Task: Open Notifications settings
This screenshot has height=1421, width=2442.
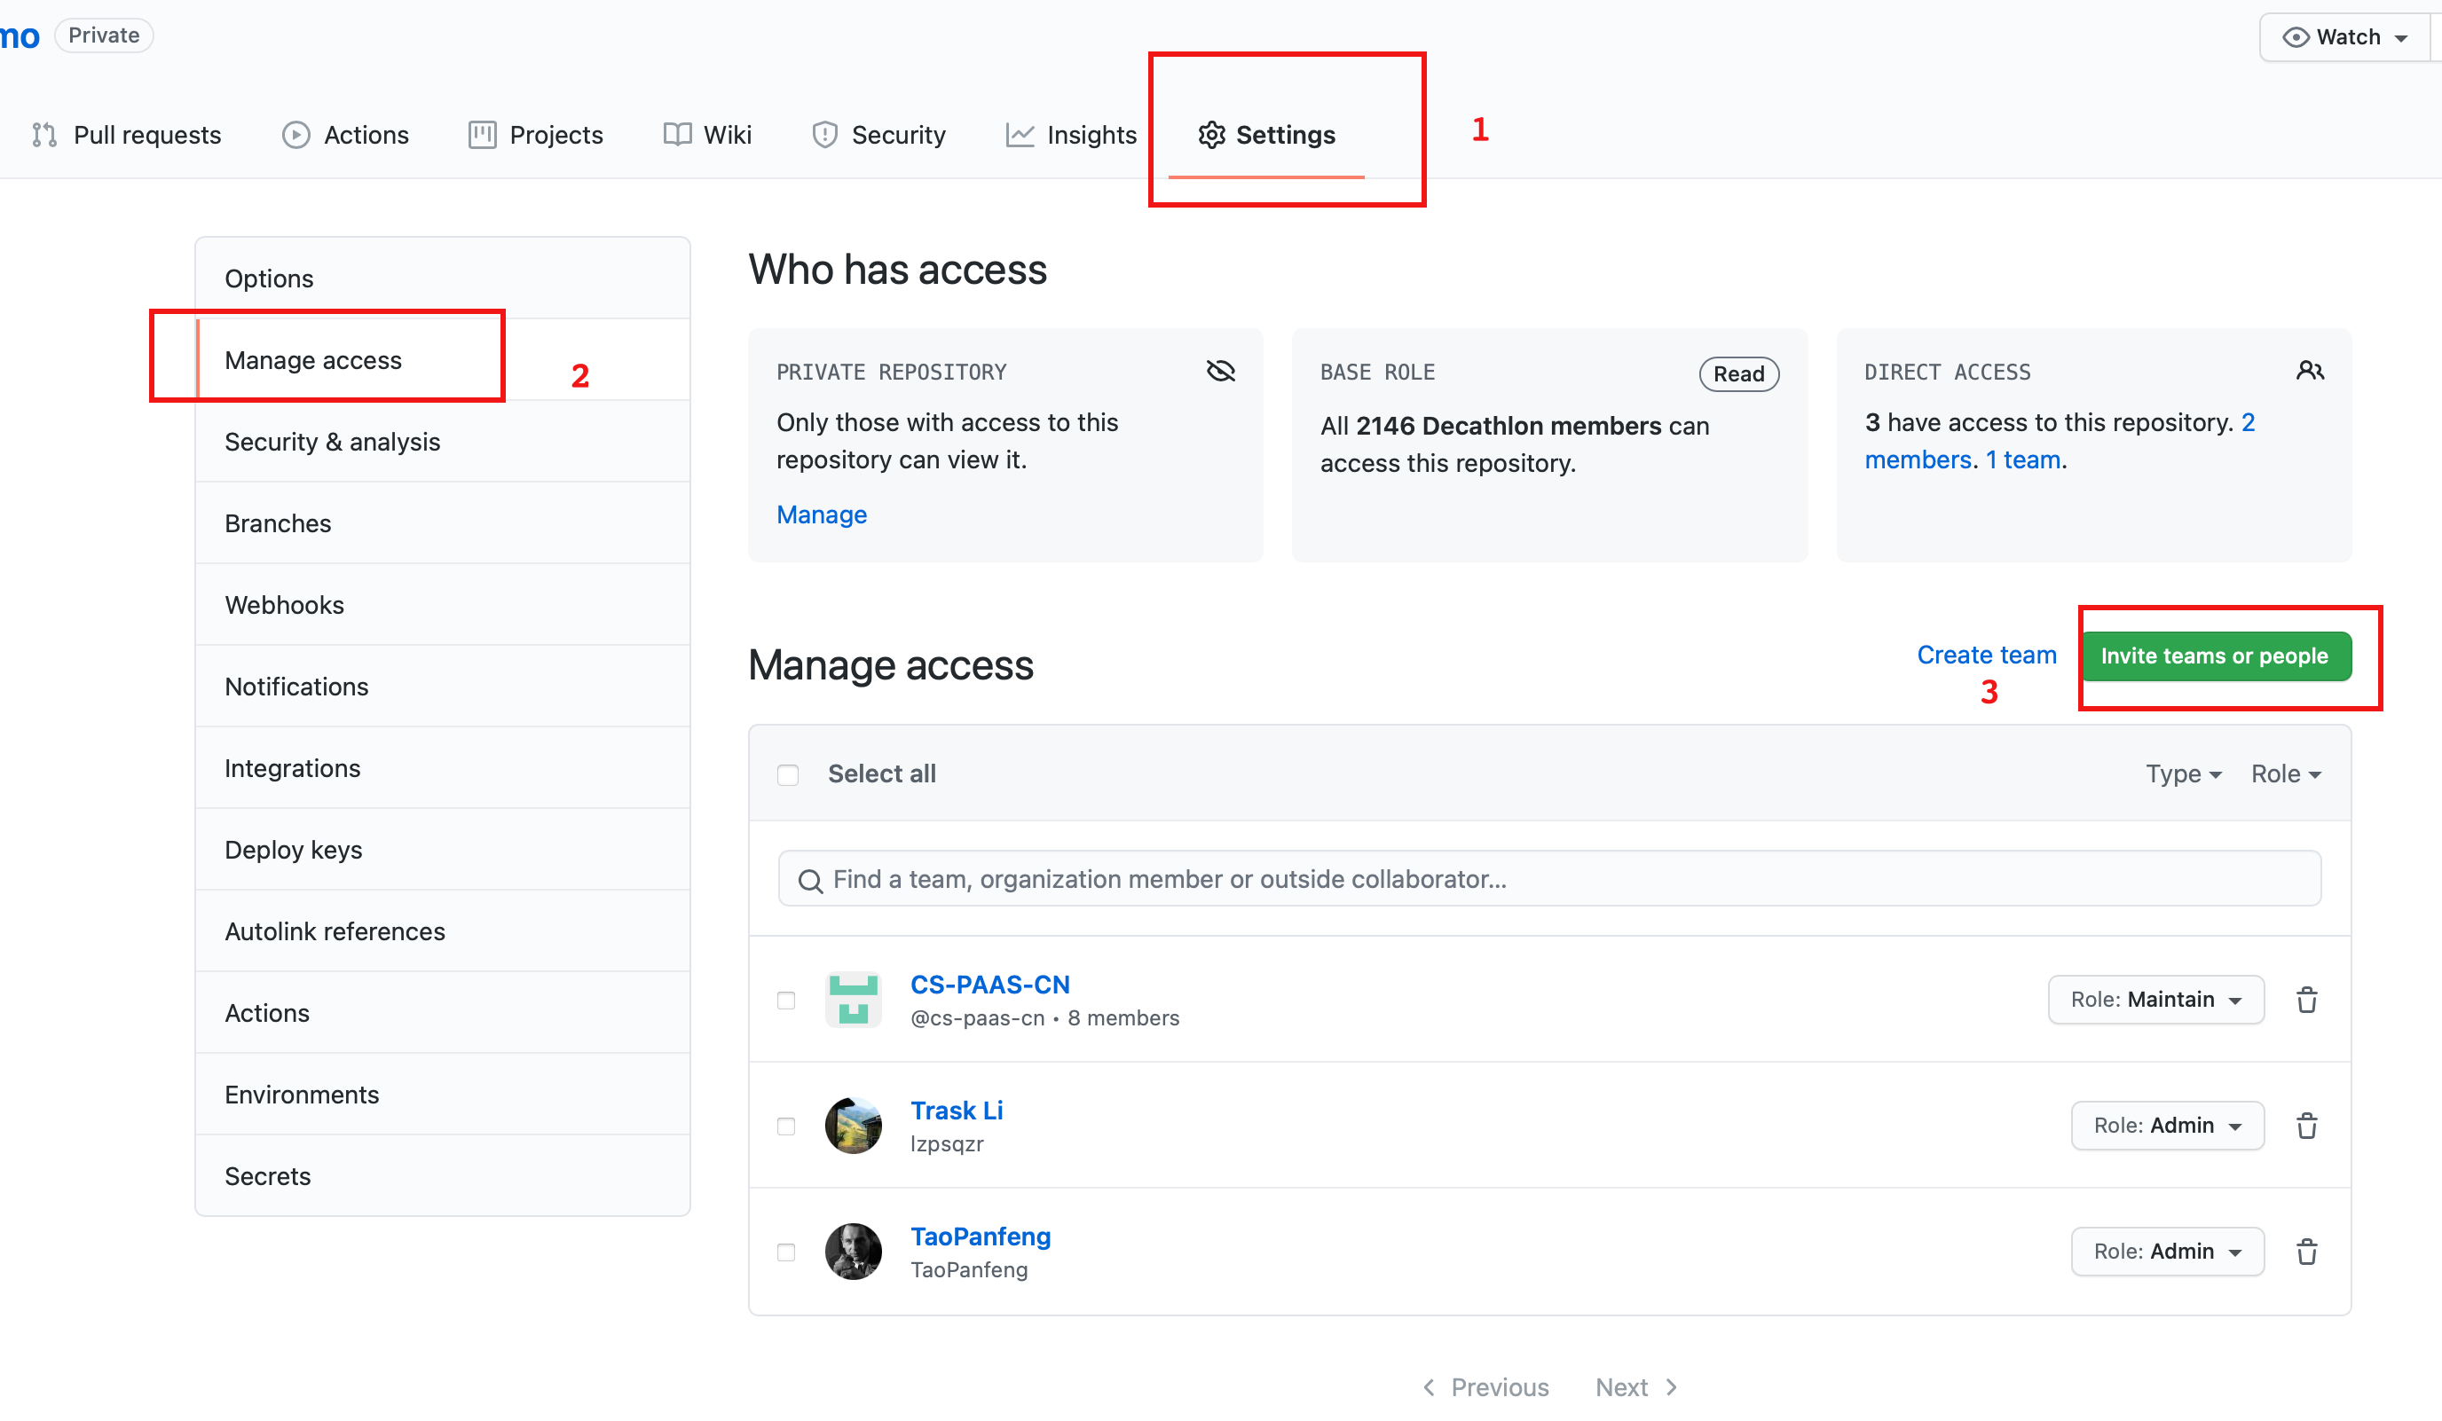Action: coord(443,687)
